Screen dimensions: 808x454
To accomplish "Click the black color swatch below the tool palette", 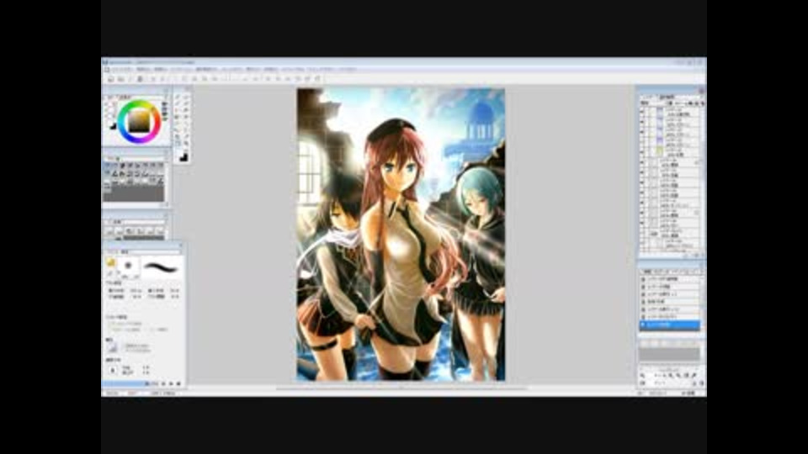I will pos(183,157).
